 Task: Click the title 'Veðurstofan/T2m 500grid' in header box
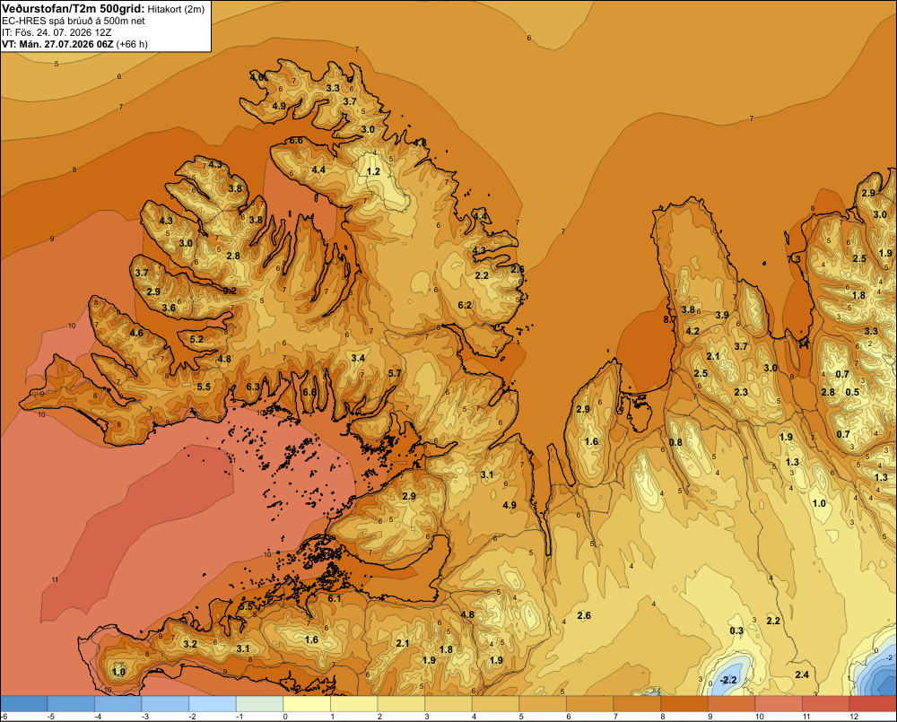coord(73,9)
